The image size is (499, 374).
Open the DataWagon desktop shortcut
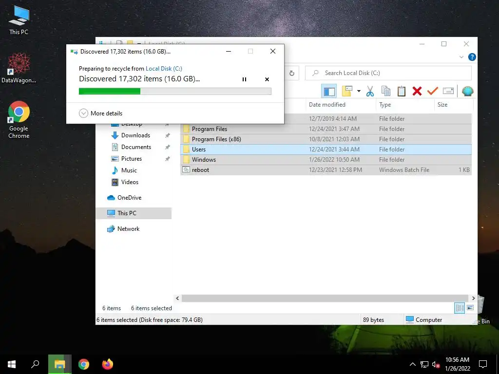pos(19,68)
